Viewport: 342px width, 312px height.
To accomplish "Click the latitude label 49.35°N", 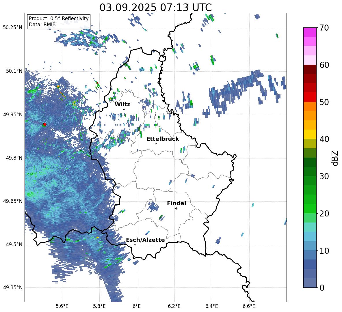I will 13,287.
